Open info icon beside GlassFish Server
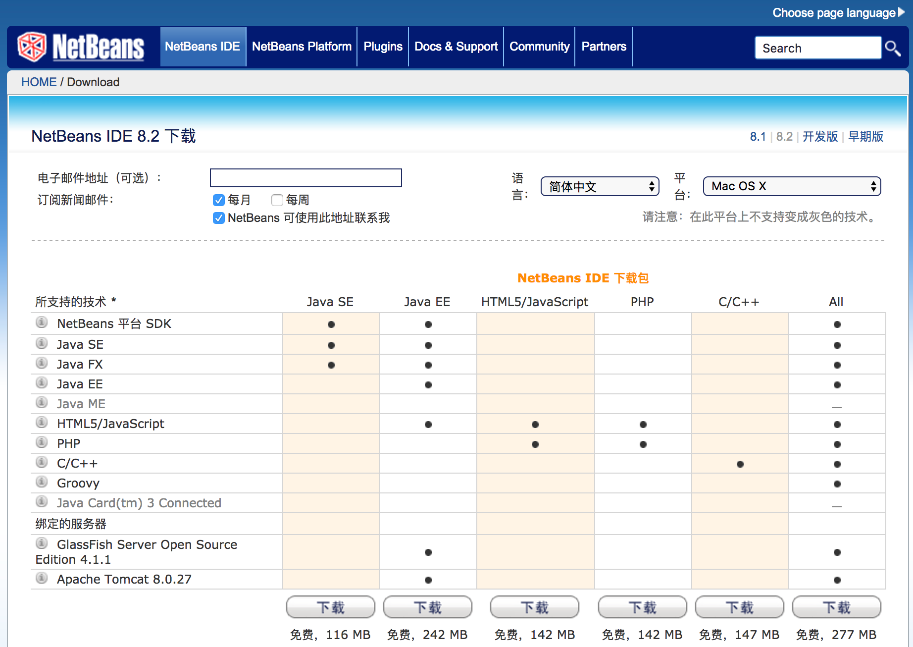913x647 pixels. [x=42, y=543]
